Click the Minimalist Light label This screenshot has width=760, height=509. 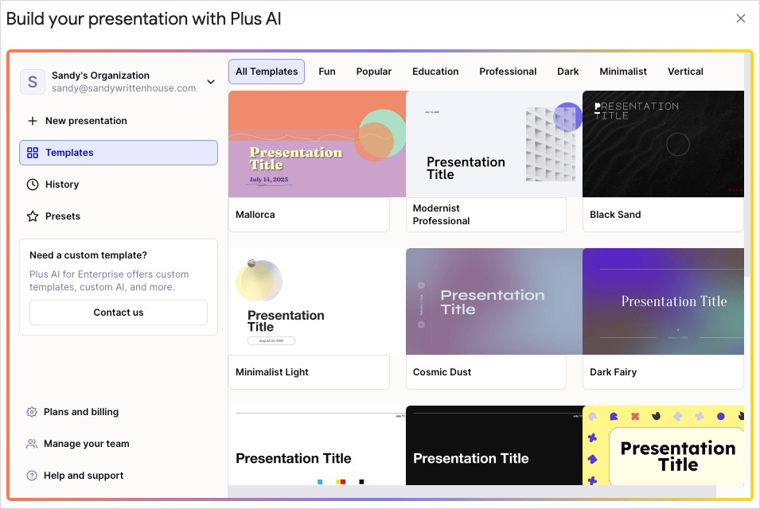272,372
